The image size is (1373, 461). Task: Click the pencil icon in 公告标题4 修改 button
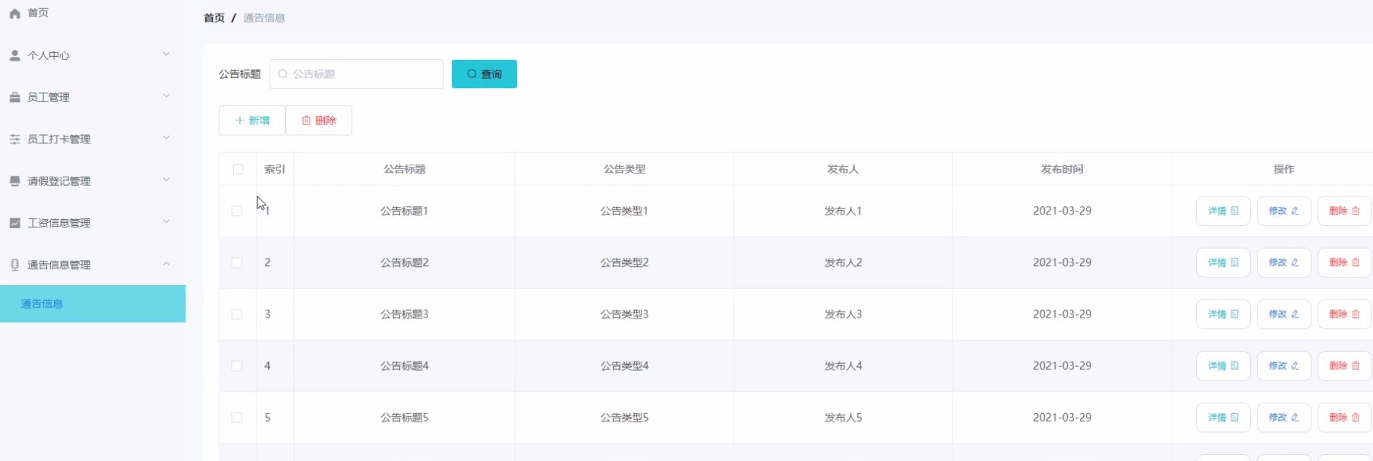coord(1295,365)
